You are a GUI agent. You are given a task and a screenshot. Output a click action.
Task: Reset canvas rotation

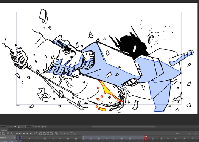coord(42,127)
